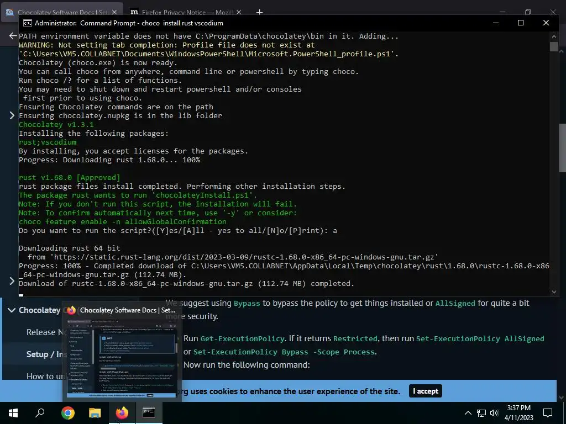
Task: Maximize the Command Prompt window
Action: pos(521,23)
